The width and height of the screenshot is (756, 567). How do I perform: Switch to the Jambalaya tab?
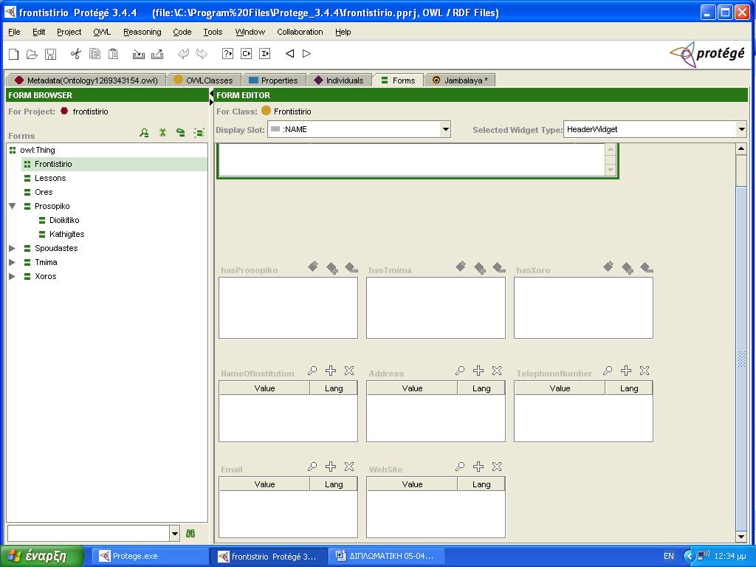(x=459, y=80)
